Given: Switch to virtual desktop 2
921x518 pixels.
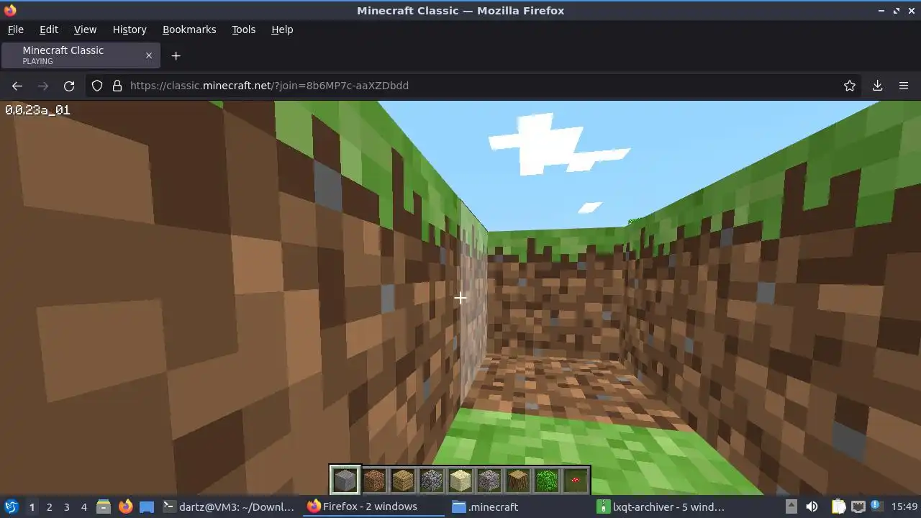Looking at the screenshot, I should (x=49, y=507).
